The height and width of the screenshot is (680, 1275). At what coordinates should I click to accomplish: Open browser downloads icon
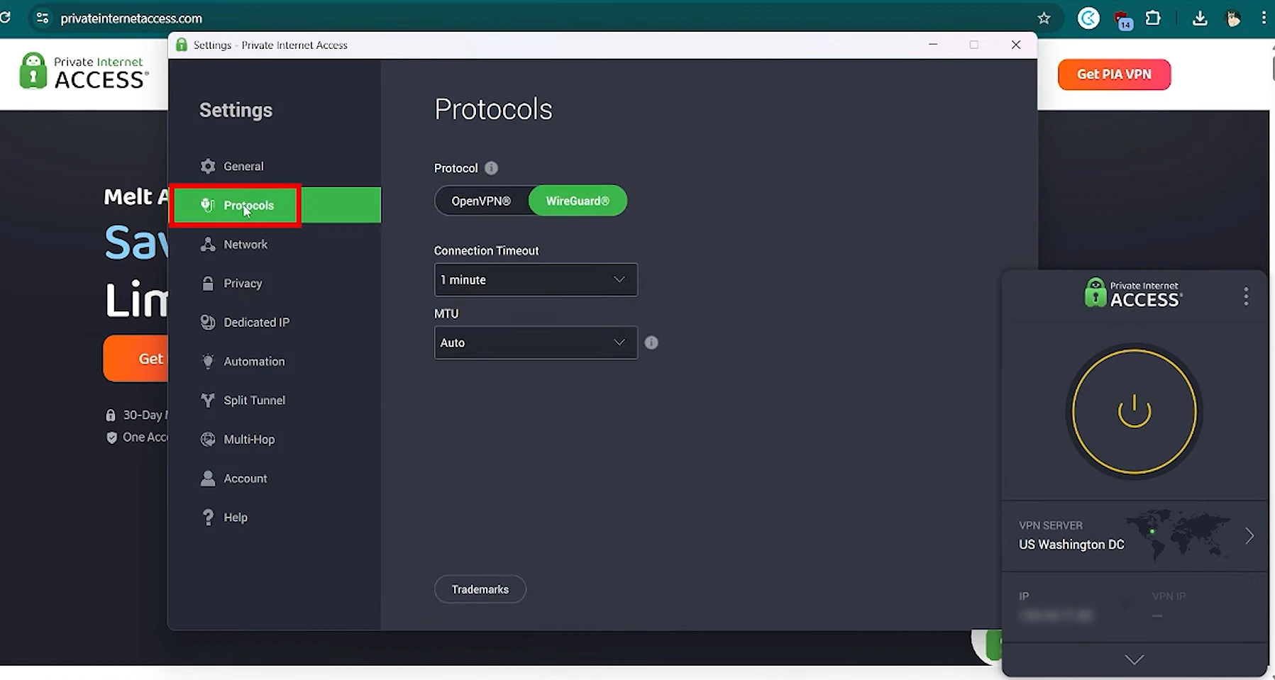pyautogui.click(x=1200, y=18)
